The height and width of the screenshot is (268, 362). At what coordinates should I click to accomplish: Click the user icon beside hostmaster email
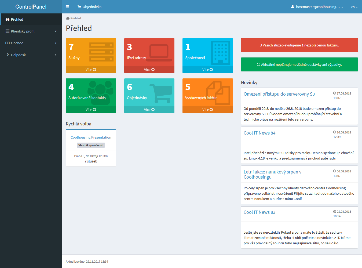point(293,7)
